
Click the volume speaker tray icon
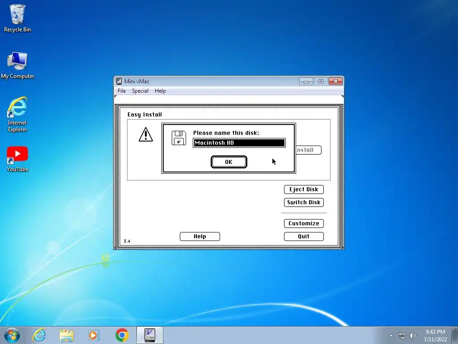click(412, 335)
